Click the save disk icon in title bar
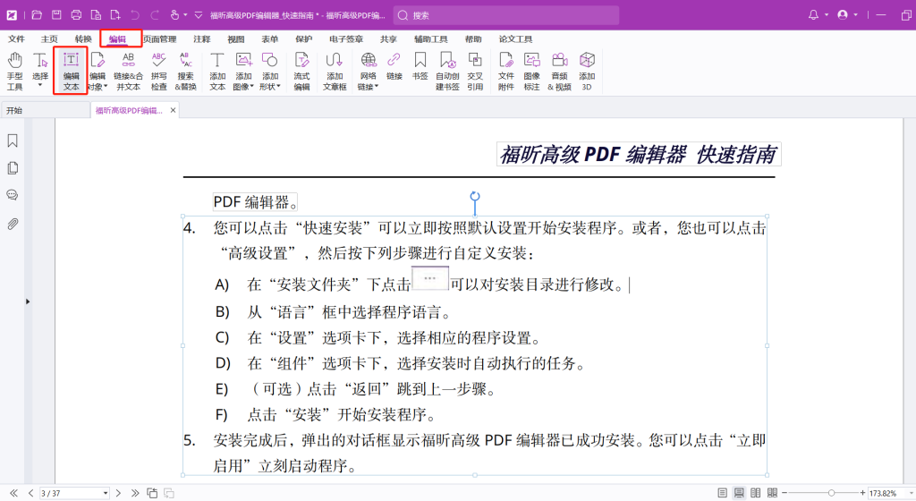Viewport: 916px width, 501px height. pyautogui.click(x=56, y=15)
